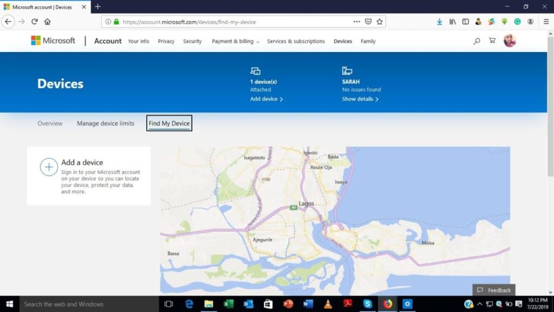Open Security menu item

click(x=192, y=41)
